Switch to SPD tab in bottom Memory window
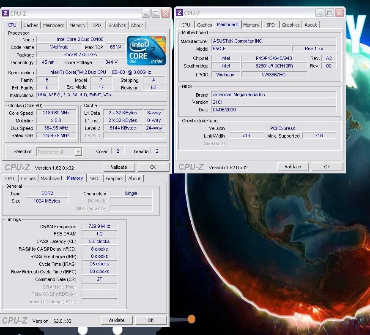Screen dimensions: 370x335 [x=94, y=178]
